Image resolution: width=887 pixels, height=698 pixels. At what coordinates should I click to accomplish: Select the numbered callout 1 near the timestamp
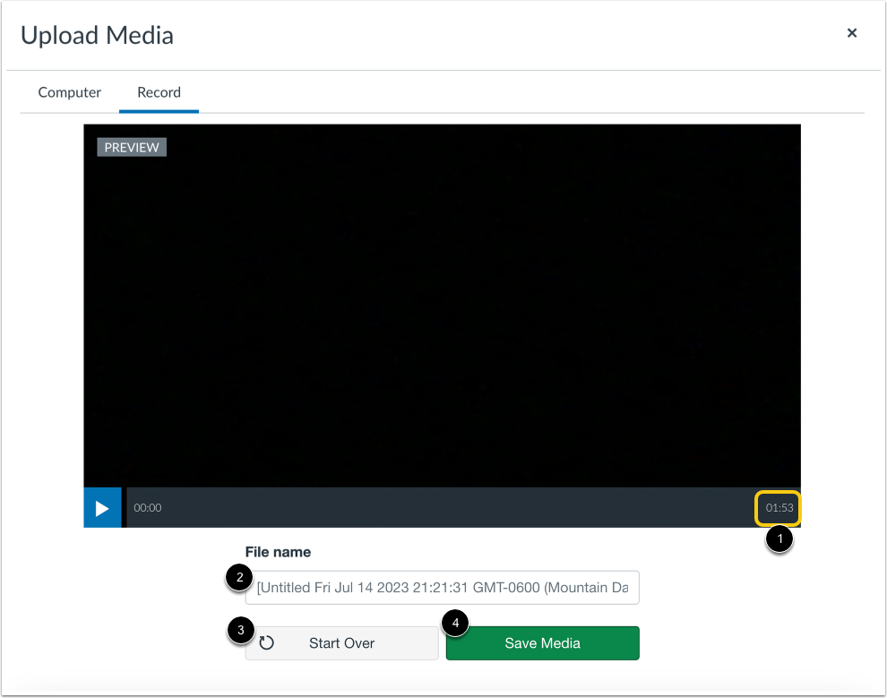[779, 540]
